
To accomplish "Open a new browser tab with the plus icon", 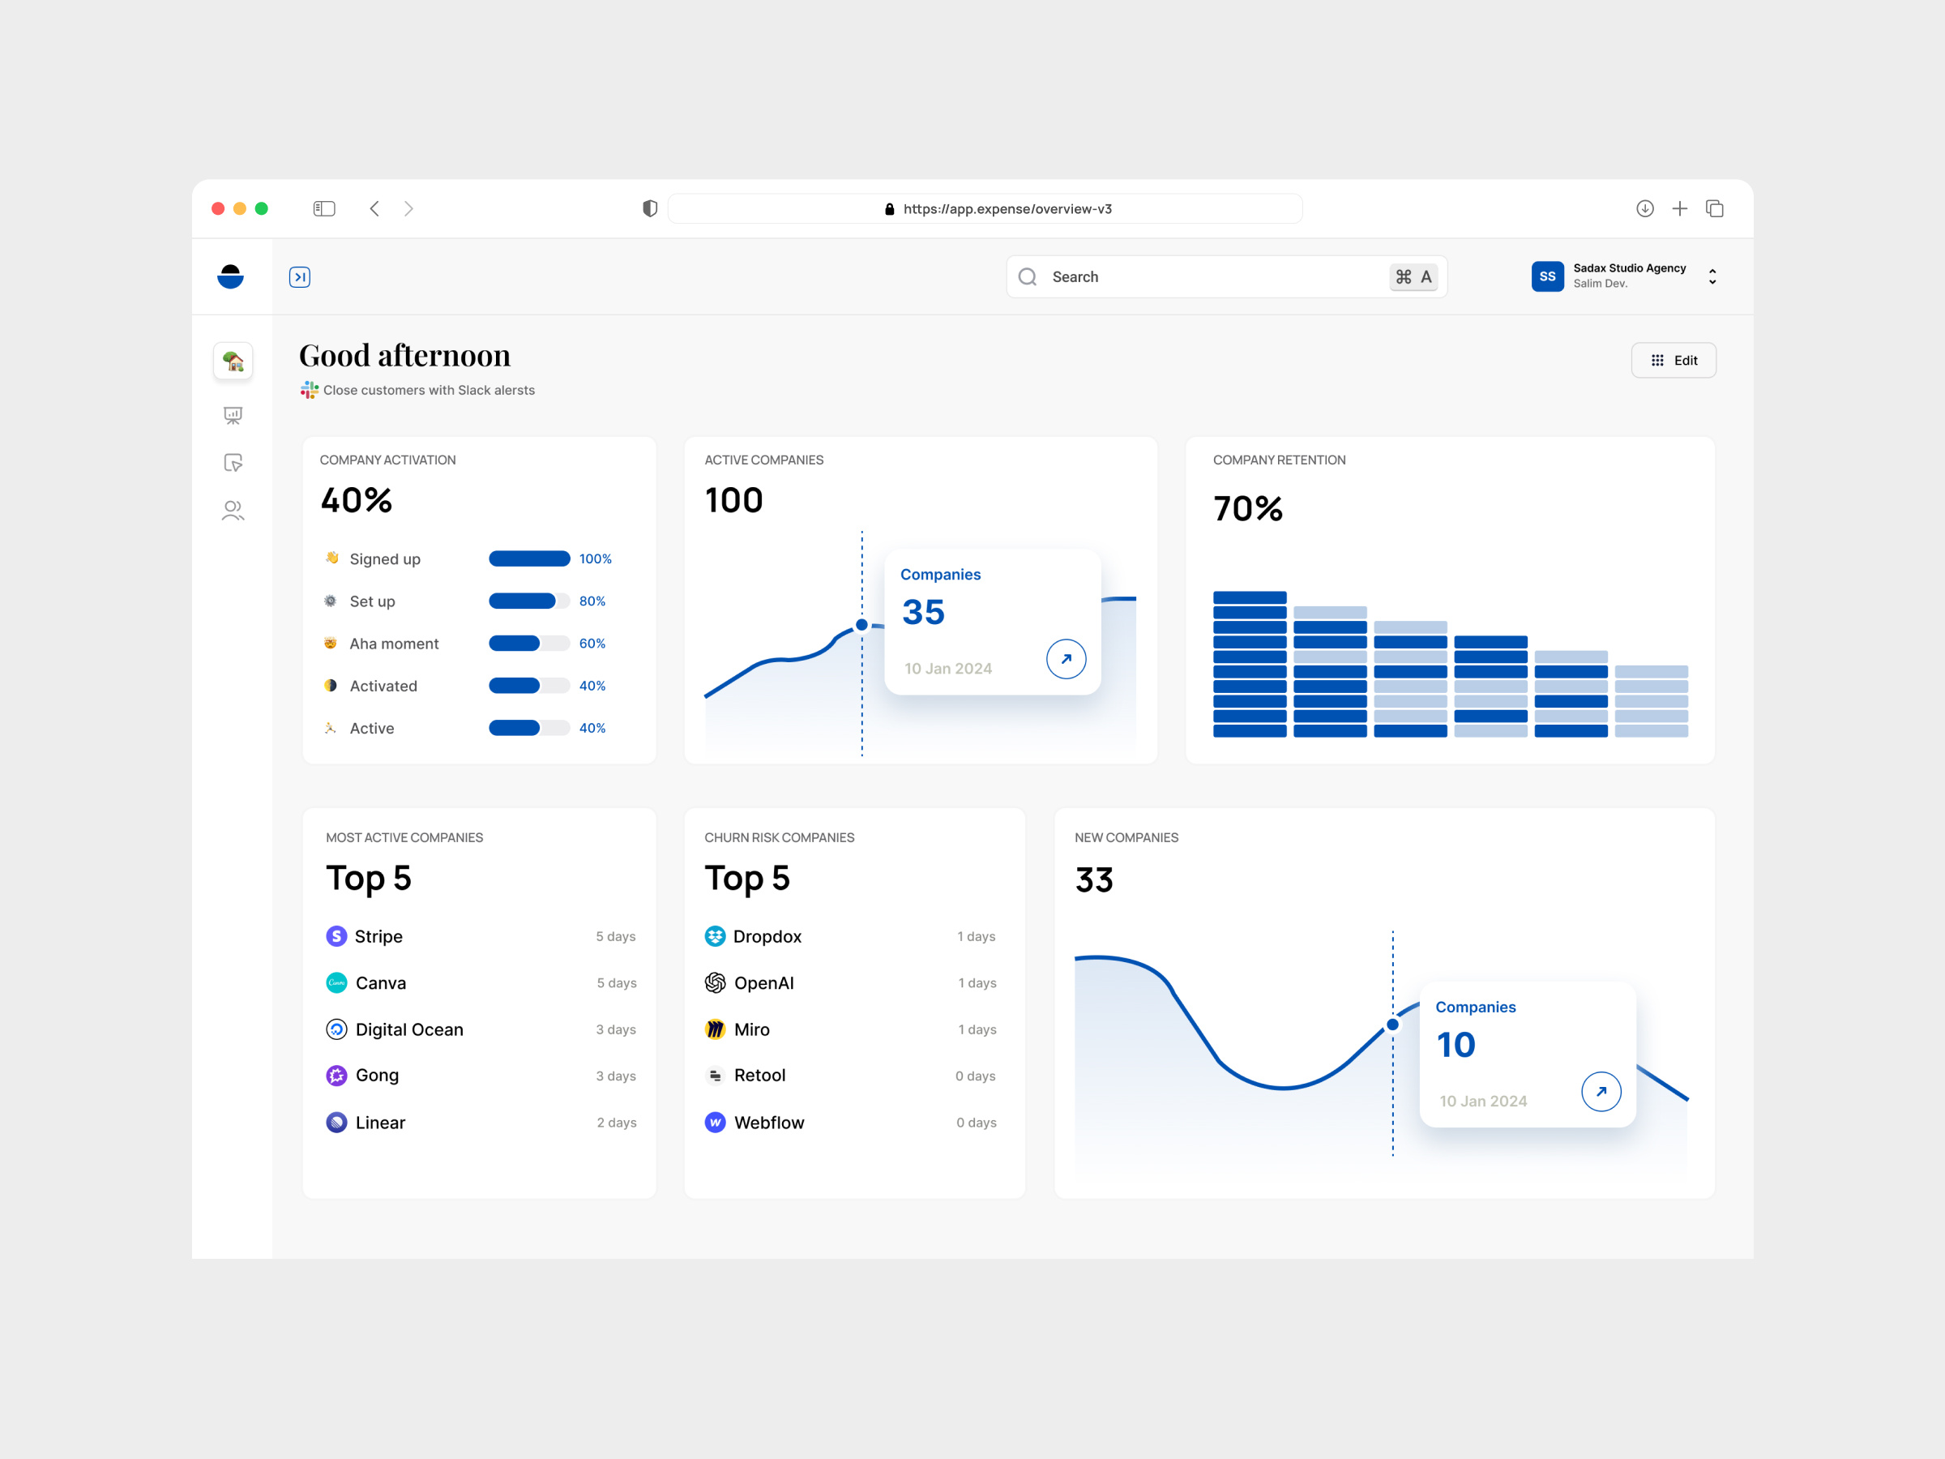I will click(1678, 208).
